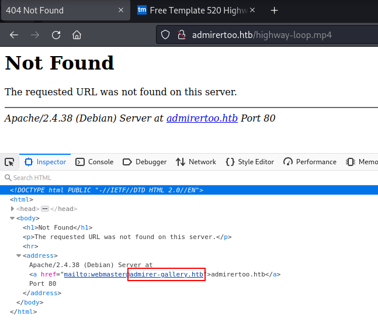
Task: Open the Network devtools tab
Action: point(196,162)
